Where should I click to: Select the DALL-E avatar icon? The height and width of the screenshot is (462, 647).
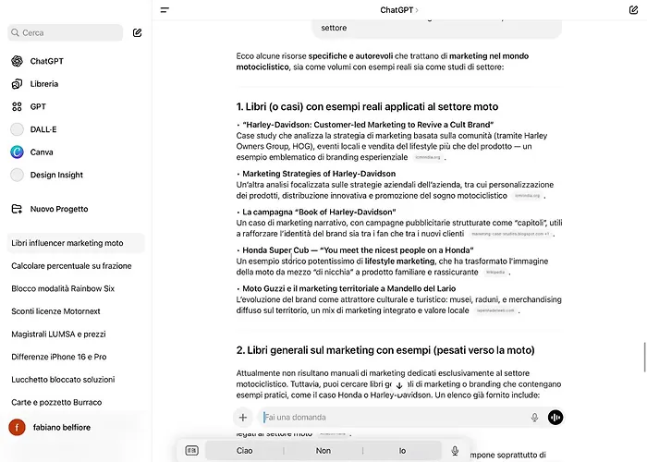pyautogui.click(x=17, y=129)
